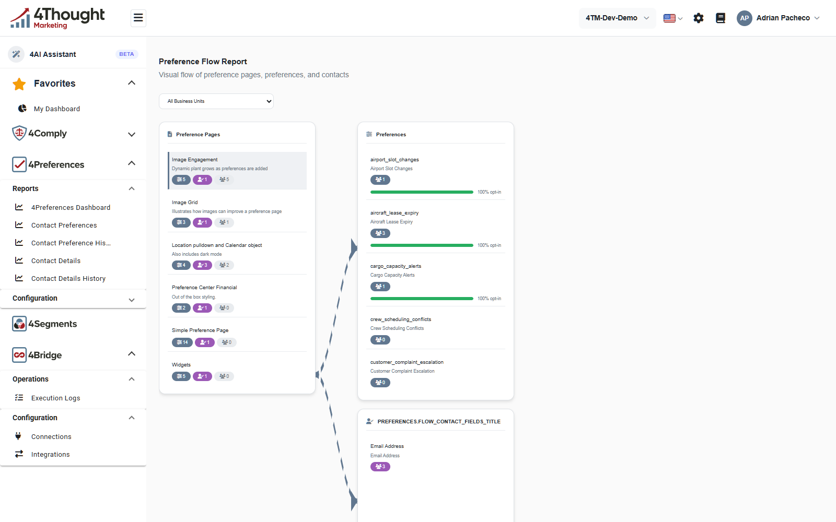Click the US flag language icon
This screenshot has width=836, height=522.
coord(669,18)
